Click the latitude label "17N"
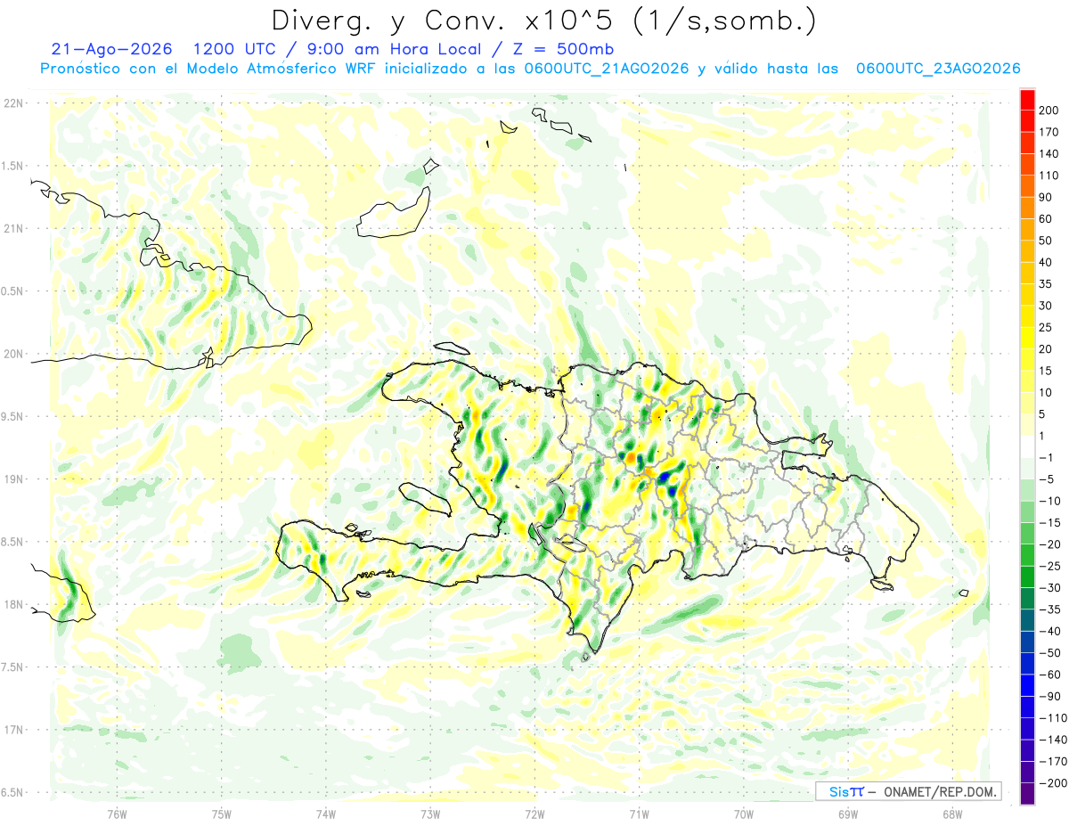This screenshot has height=826, width=1069. pyautogui.click(x=12, y=730)
